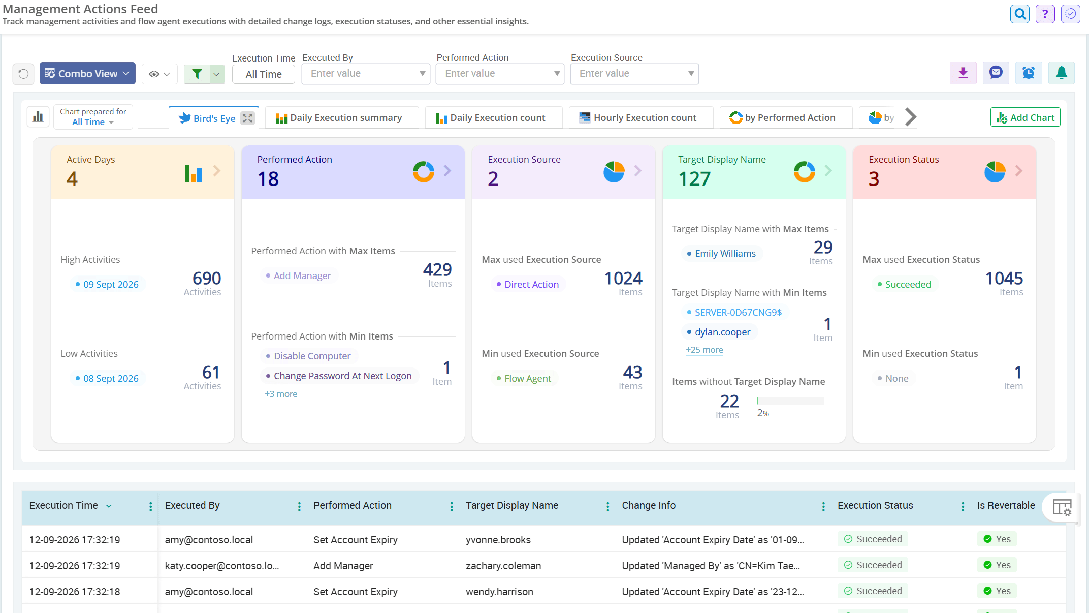Viewport: 1089px width, 613px height.
Task: Click the bar chart toggle icon
Action: [x=38, y=117]
